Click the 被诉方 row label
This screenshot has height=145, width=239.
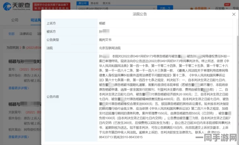[51, 31]
